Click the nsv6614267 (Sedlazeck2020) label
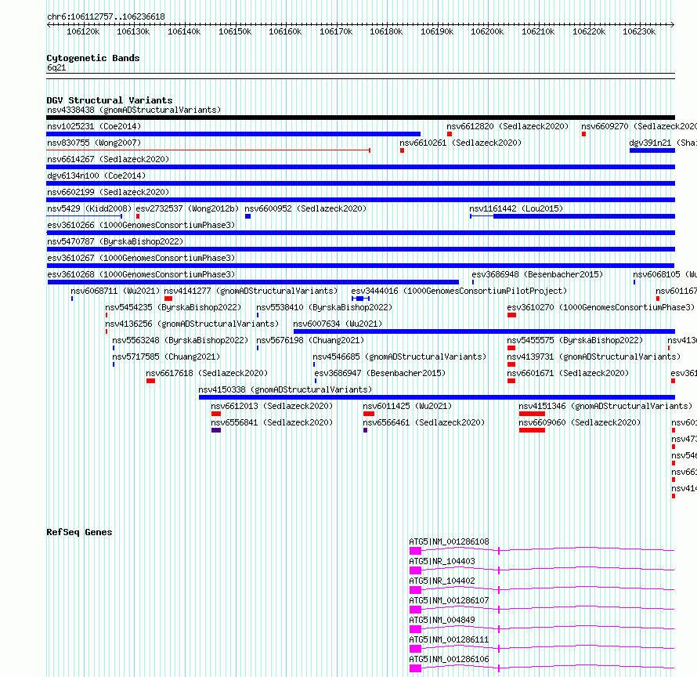The width and height of the screenshot is (697, 677). coord(108,159)
